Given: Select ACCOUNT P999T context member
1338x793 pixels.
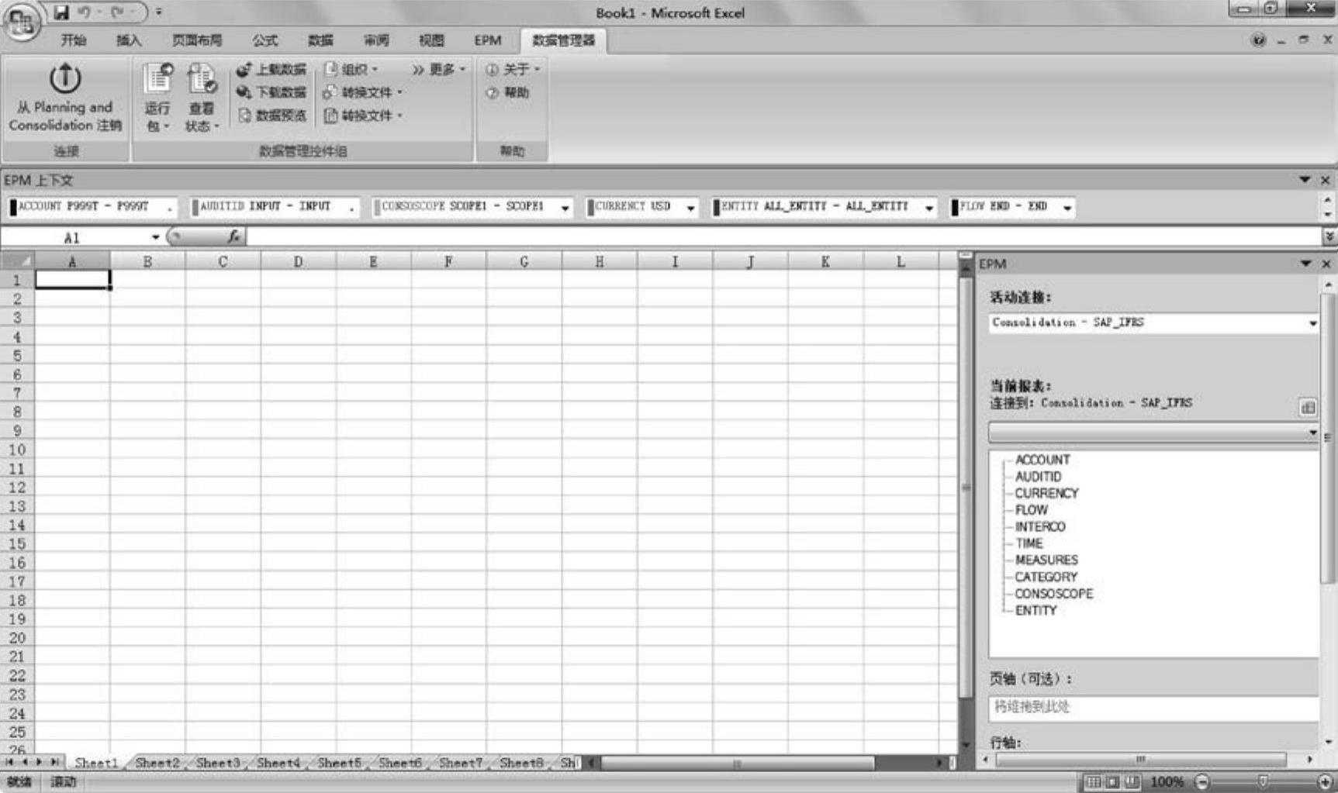Looking at the screenshot, I should point(92,207).
